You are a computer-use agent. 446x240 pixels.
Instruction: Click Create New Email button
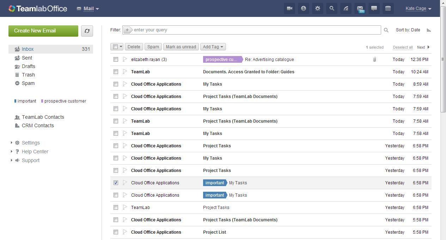(43, 31)
